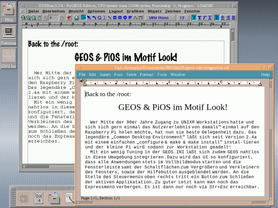
Task: Select the rectangle drawing tool
Action: 115,18
